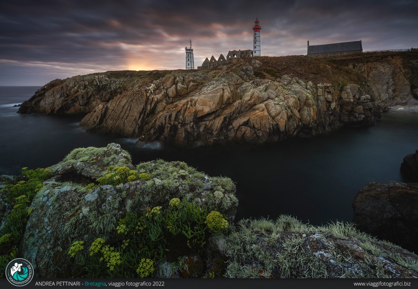The height and width of the screenshot is (289, 418).
Task: Click the 'ANDREA PETTINARI' name text
Action: pos(58,284)
